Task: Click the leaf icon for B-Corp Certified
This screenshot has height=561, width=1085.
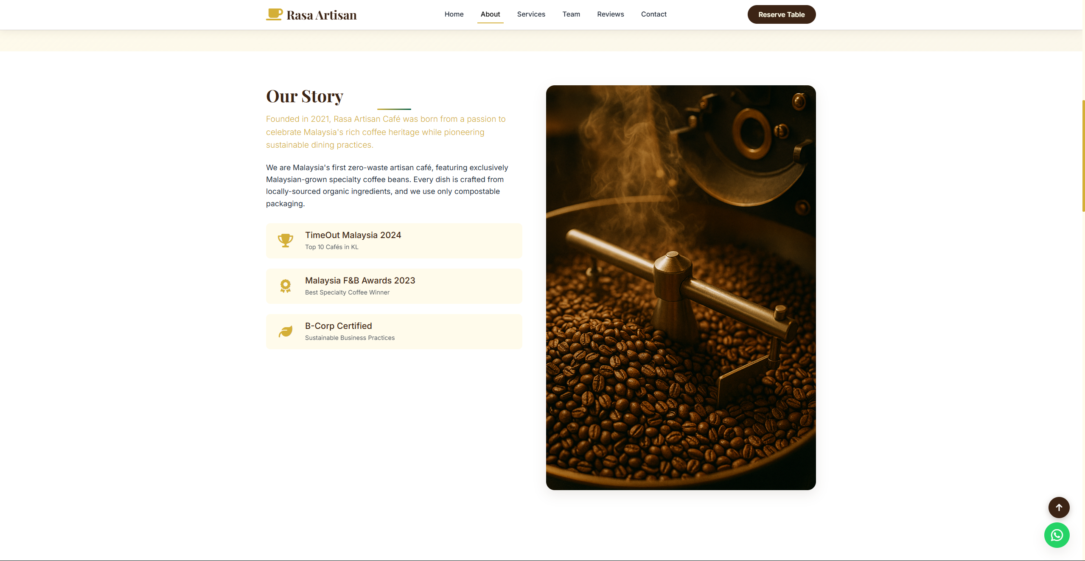Action: click(286, 331)
